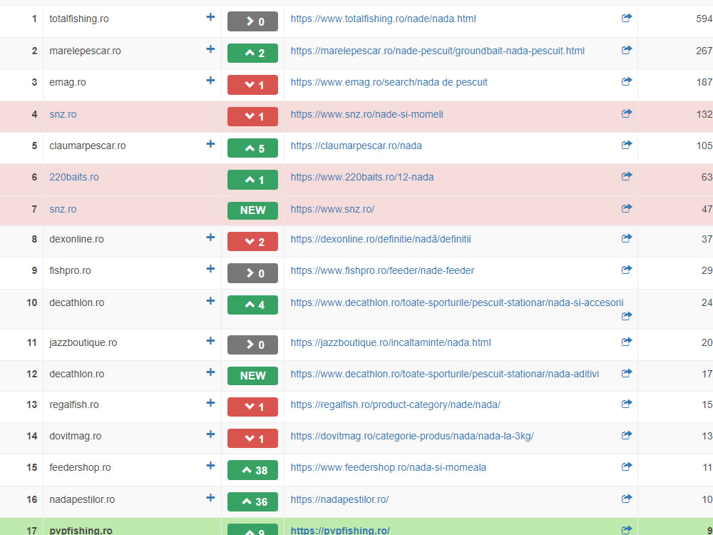Open the emag.ro search nada de pescuit link

click(x=389, y=82)
